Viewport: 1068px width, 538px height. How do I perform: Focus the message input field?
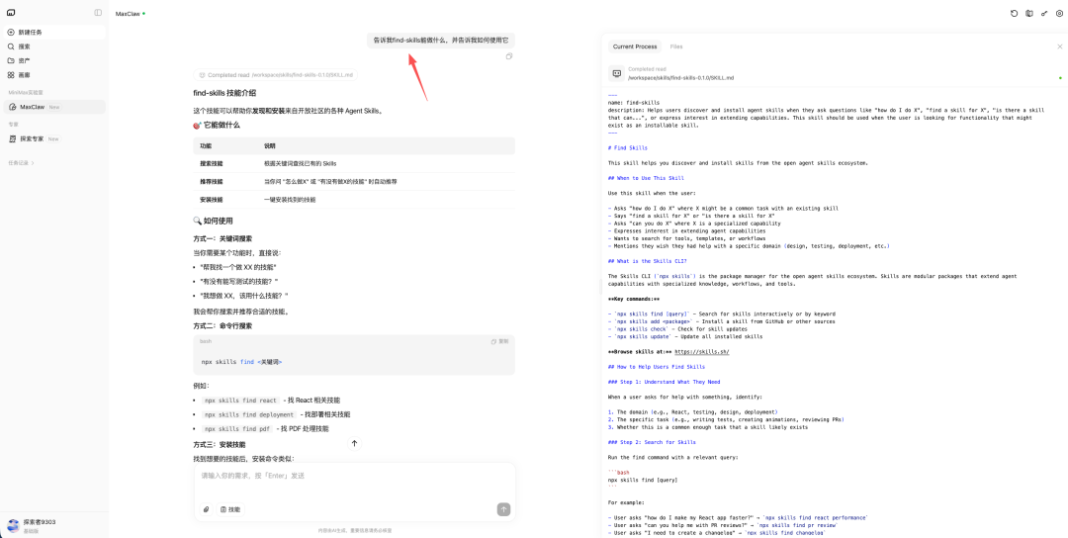354,476
